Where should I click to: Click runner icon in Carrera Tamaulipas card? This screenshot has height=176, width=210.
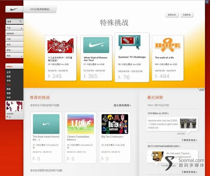(68, 159)
